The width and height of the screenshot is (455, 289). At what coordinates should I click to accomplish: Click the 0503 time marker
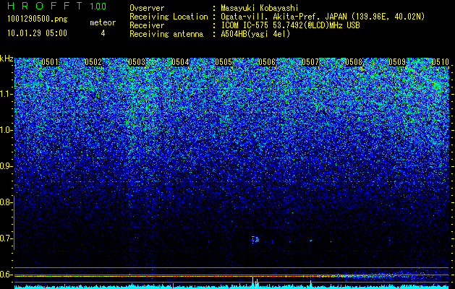pos(137,62)
